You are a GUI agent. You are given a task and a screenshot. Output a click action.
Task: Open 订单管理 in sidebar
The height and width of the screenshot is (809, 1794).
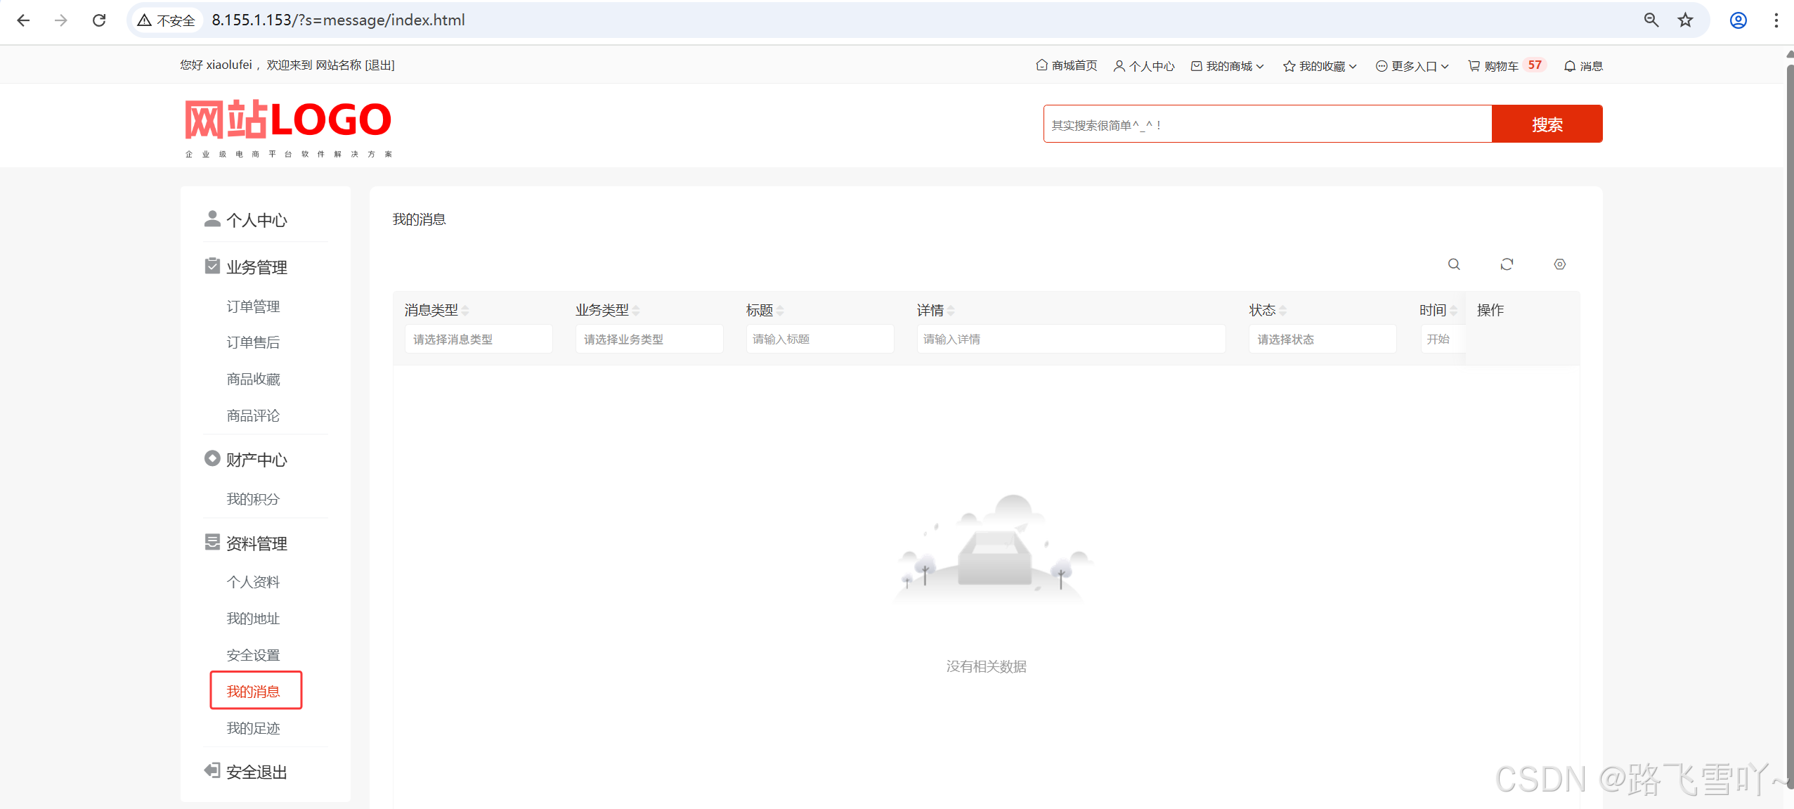pyautogui.click(x=253, y=306)
